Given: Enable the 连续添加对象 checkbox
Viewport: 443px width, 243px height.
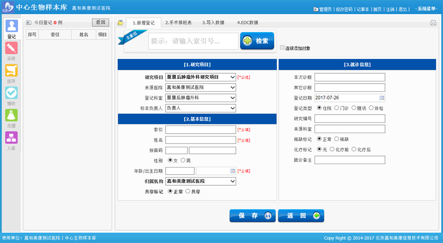Looking at the screenshot, I should point(282,48).
